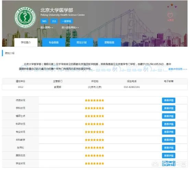This screenshot has width=190, height=170.
Task: Click the 学生状况 row label
Action: [x=21, y=163]
